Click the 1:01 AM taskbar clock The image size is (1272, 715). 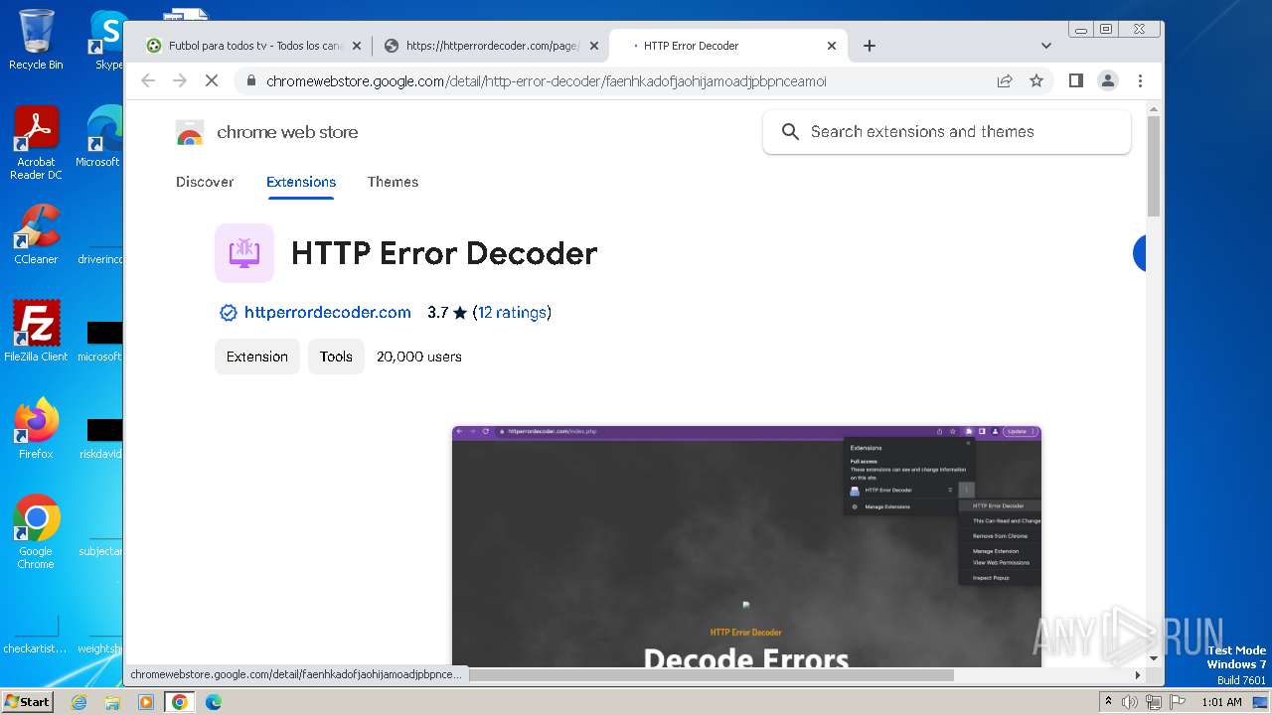1221,702
